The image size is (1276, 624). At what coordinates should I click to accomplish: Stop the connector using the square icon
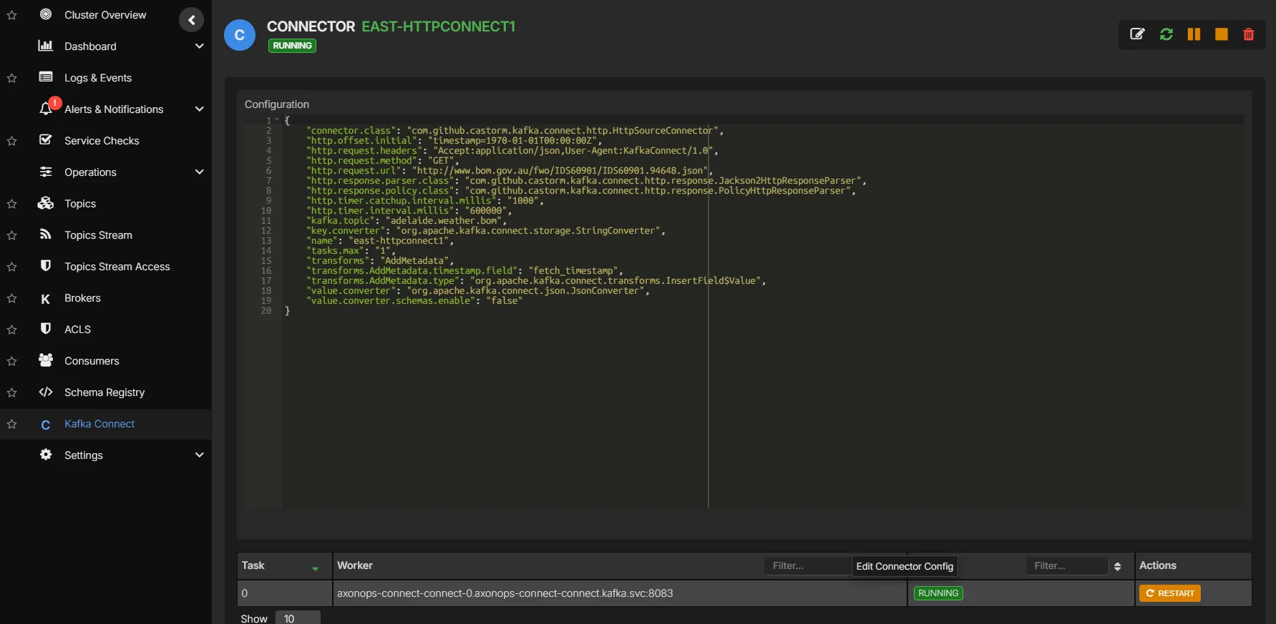click(x=1221, y=34)
